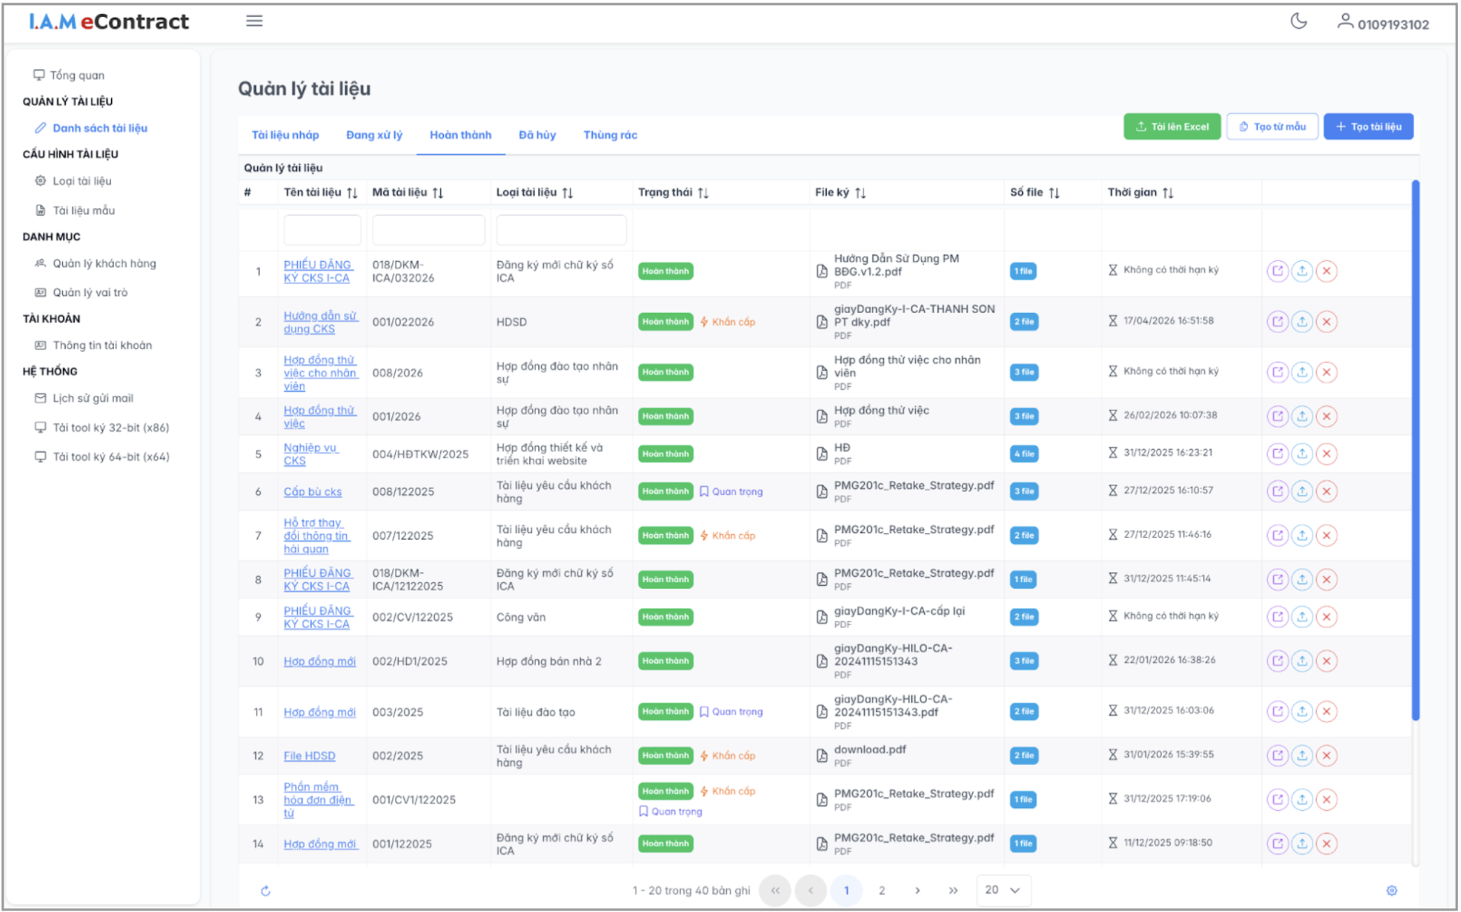Click Tạo tài liệu button
1461x912 pixels.
[1368, 126]
